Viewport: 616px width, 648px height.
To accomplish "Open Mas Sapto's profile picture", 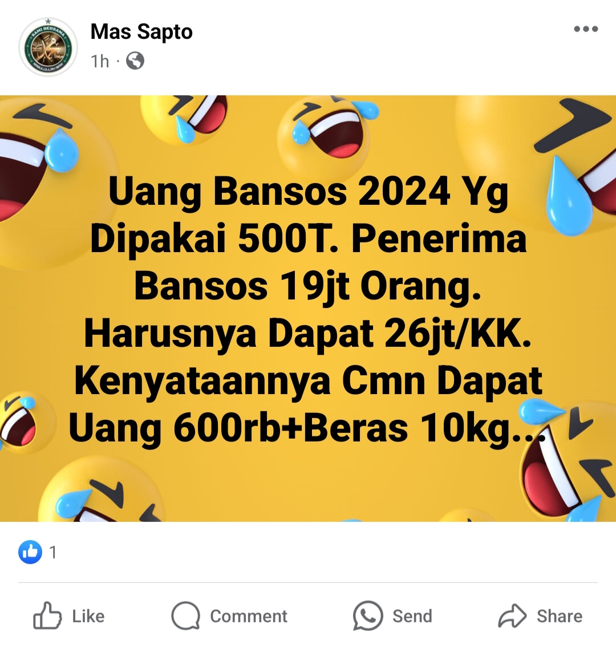I will point(48,47).
